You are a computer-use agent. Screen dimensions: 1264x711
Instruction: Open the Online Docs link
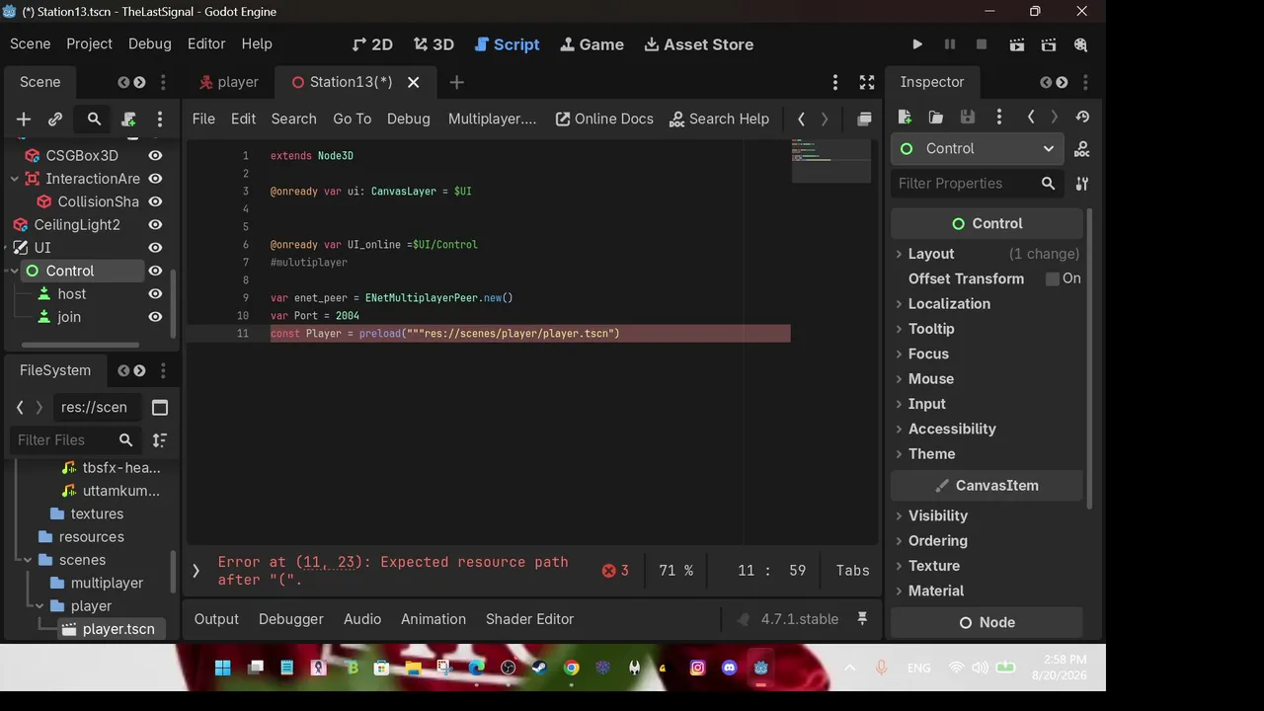pos(604,119)
